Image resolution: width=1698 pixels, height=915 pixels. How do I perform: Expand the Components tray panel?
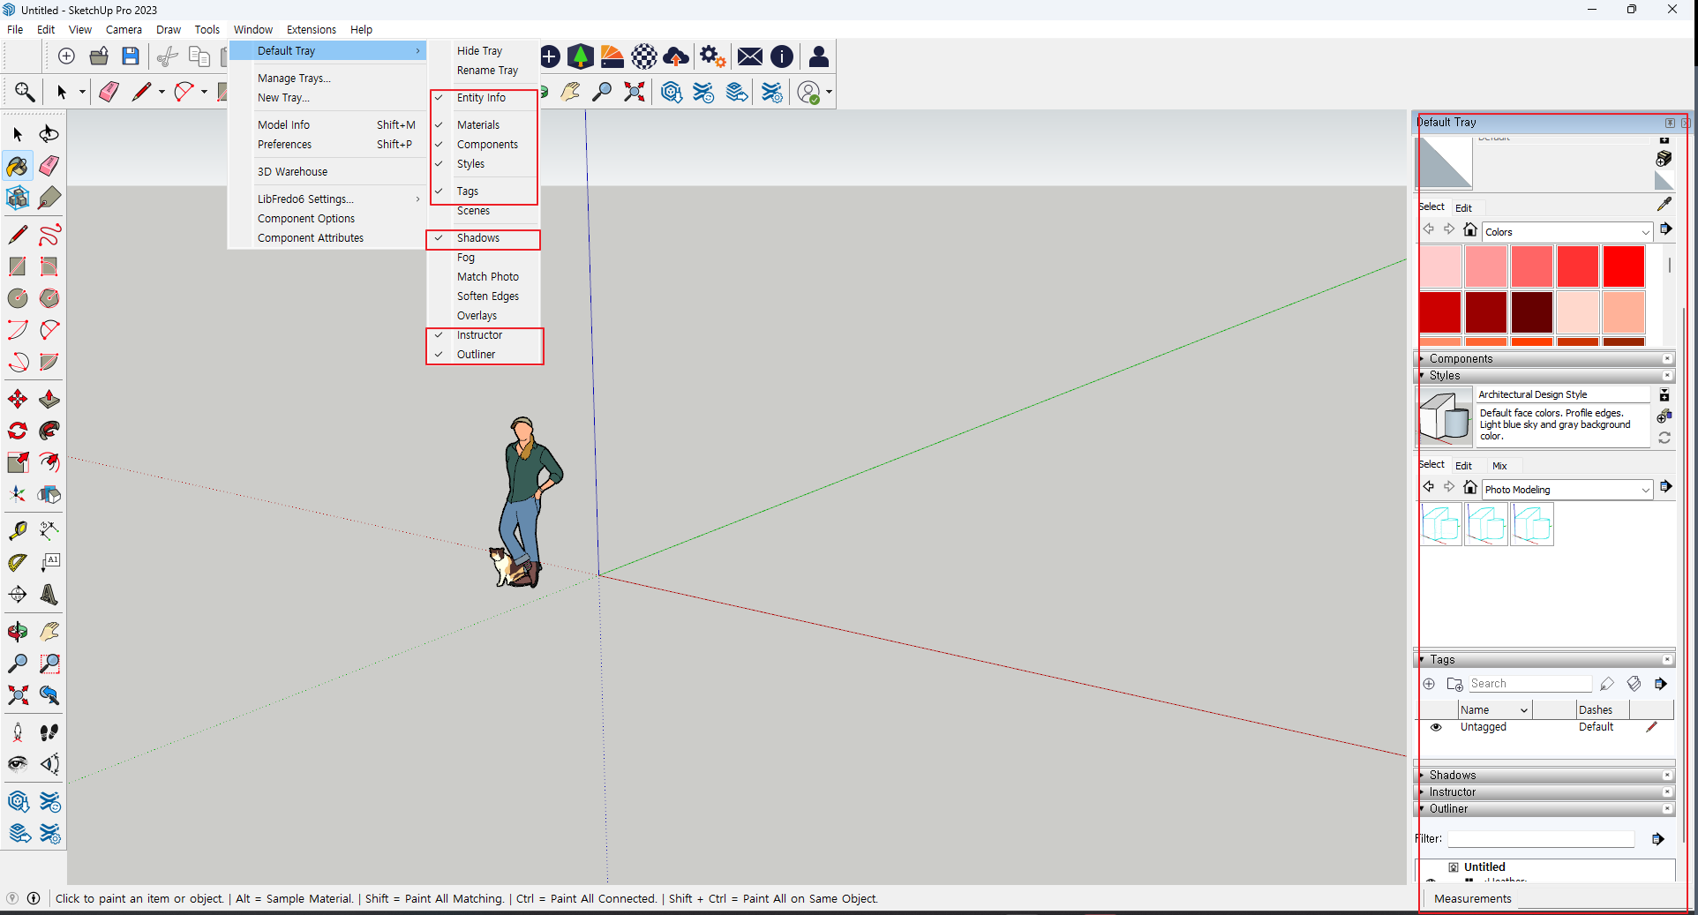click(x=1544, y=359)
